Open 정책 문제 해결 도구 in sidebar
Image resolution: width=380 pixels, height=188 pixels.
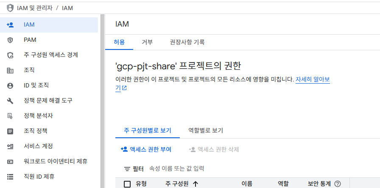tap(49, 101)
